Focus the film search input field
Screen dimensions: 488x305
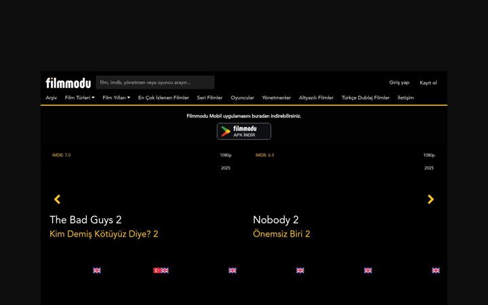pos(155,83)
